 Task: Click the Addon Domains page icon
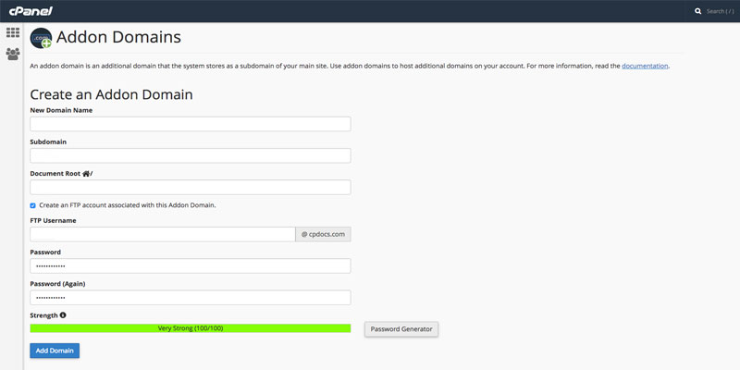[41, 38]
